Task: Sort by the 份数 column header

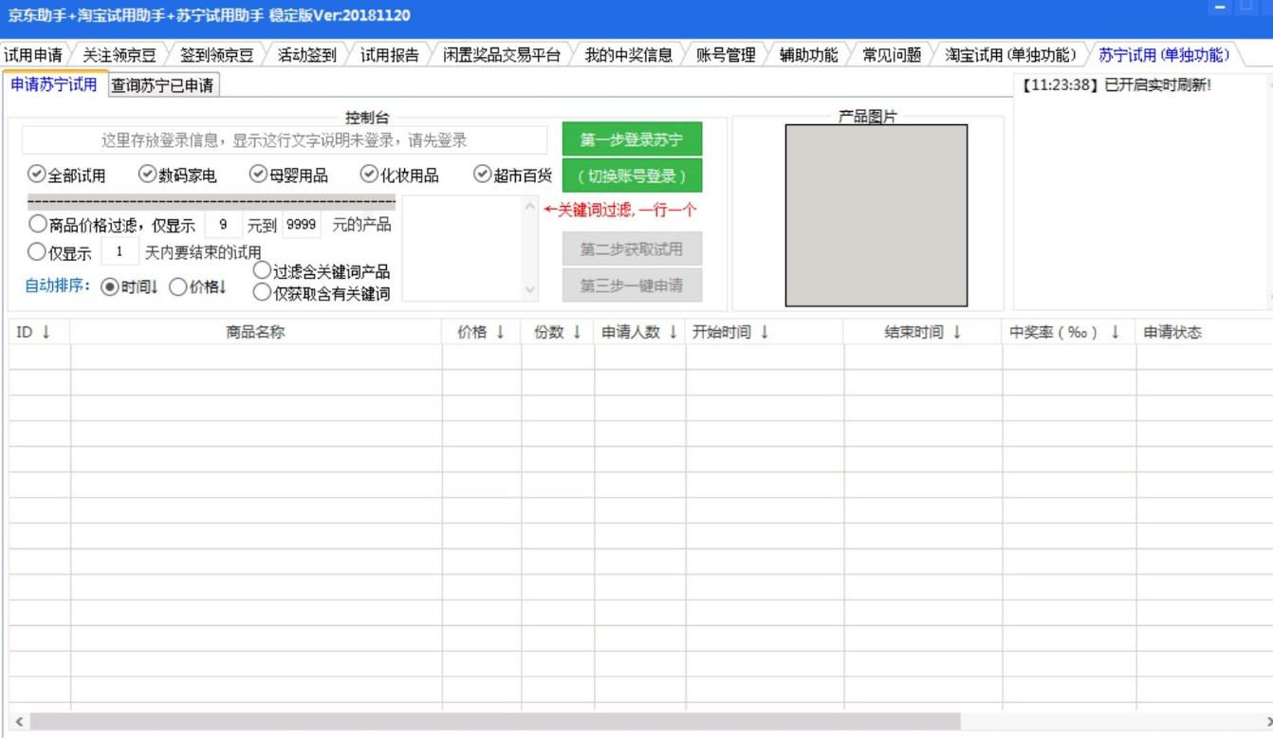Action: pyautogui.click(x=558, y=332)
